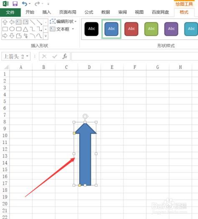This screenshot has width=198, height=219.
Task: Select the right arrow shape
Action: coord(5,36)
